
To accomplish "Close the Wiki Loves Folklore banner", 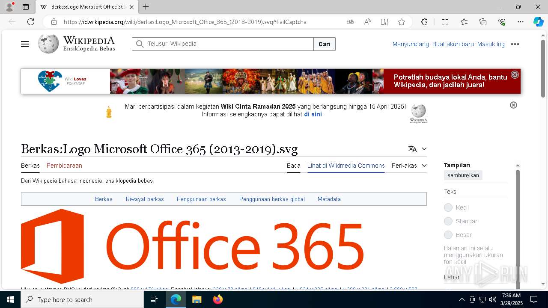I will 515,74.
